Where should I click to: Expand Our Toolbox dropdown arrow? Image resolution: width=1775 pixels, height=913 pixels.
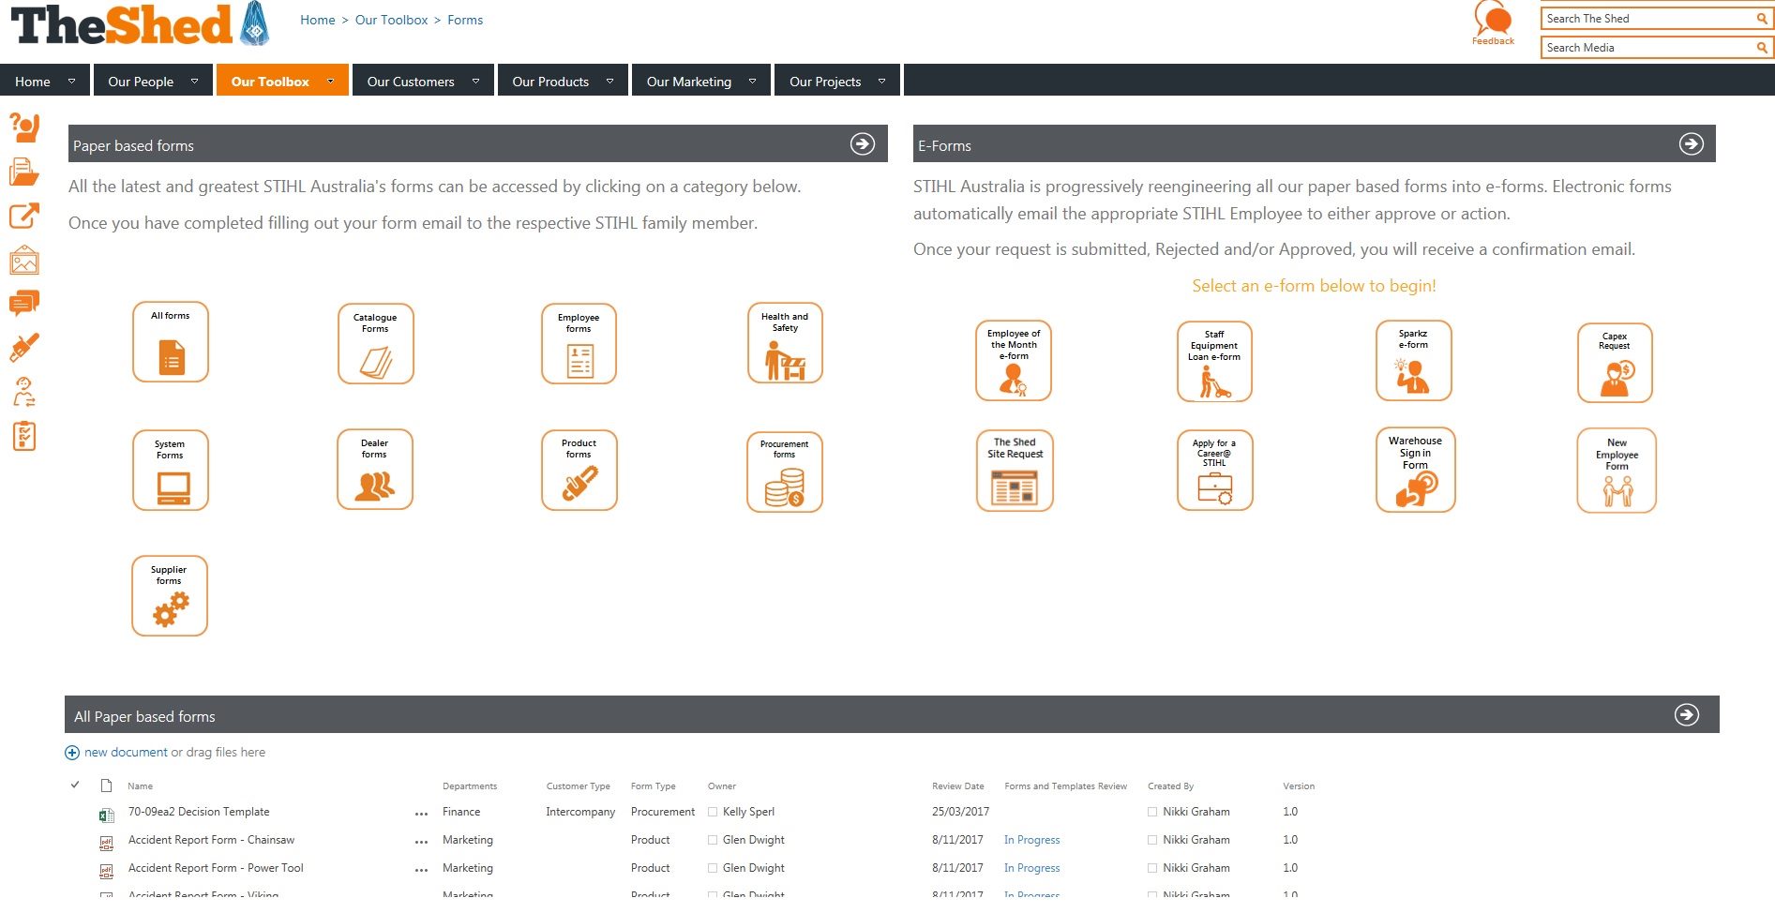330,82
